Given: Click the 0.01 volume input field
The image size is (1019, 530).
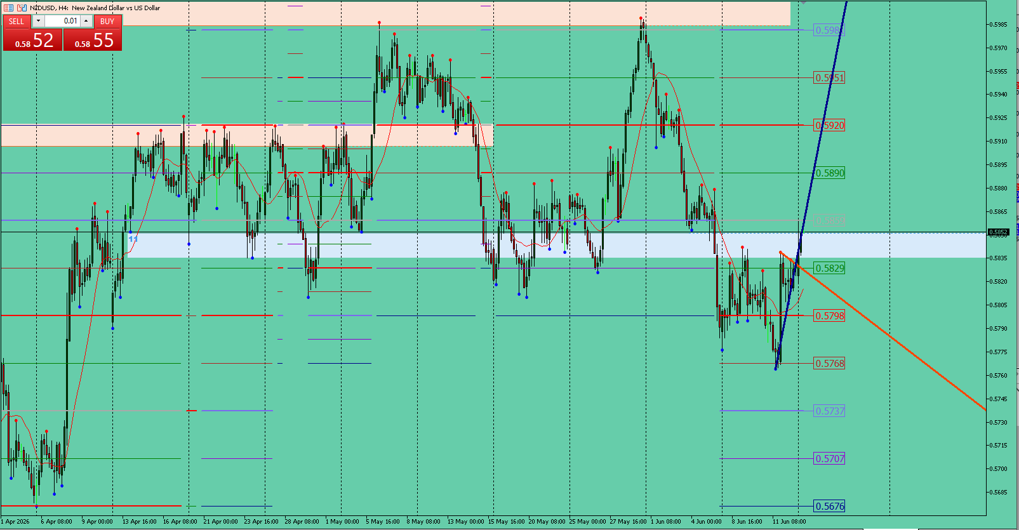Looking at the screenshot, I should point(62,21).
